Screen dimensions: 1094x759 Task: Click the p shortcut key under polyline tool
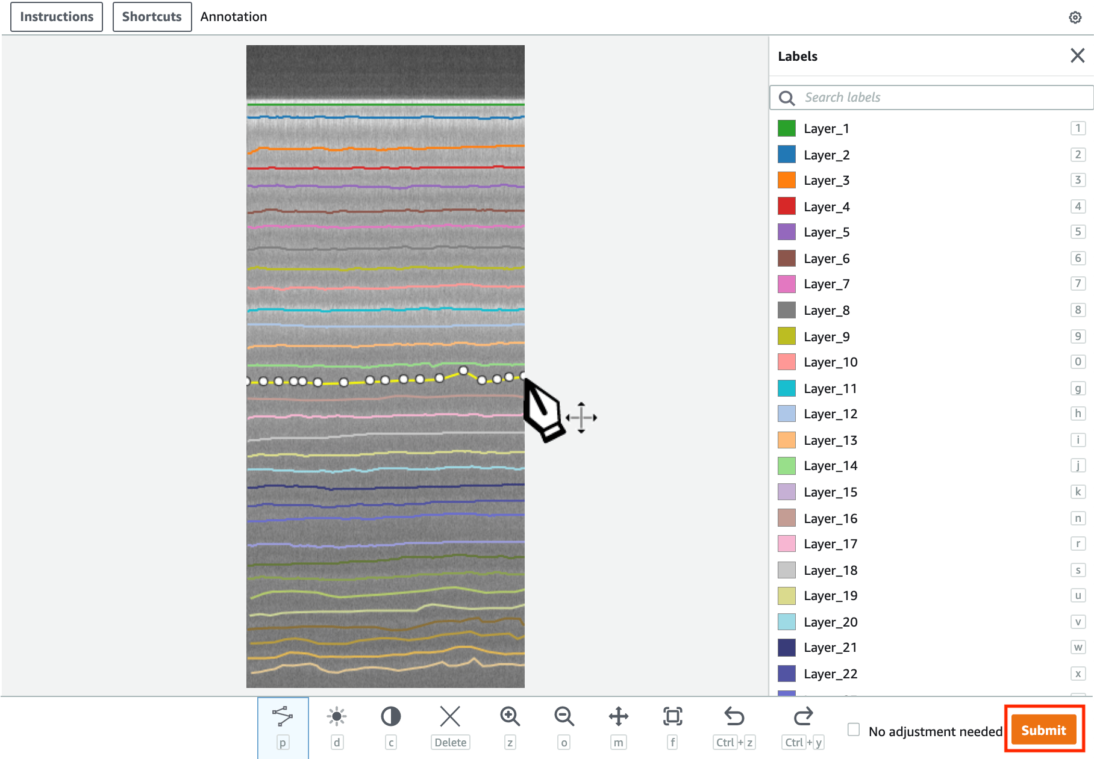(x=283, y=743)
